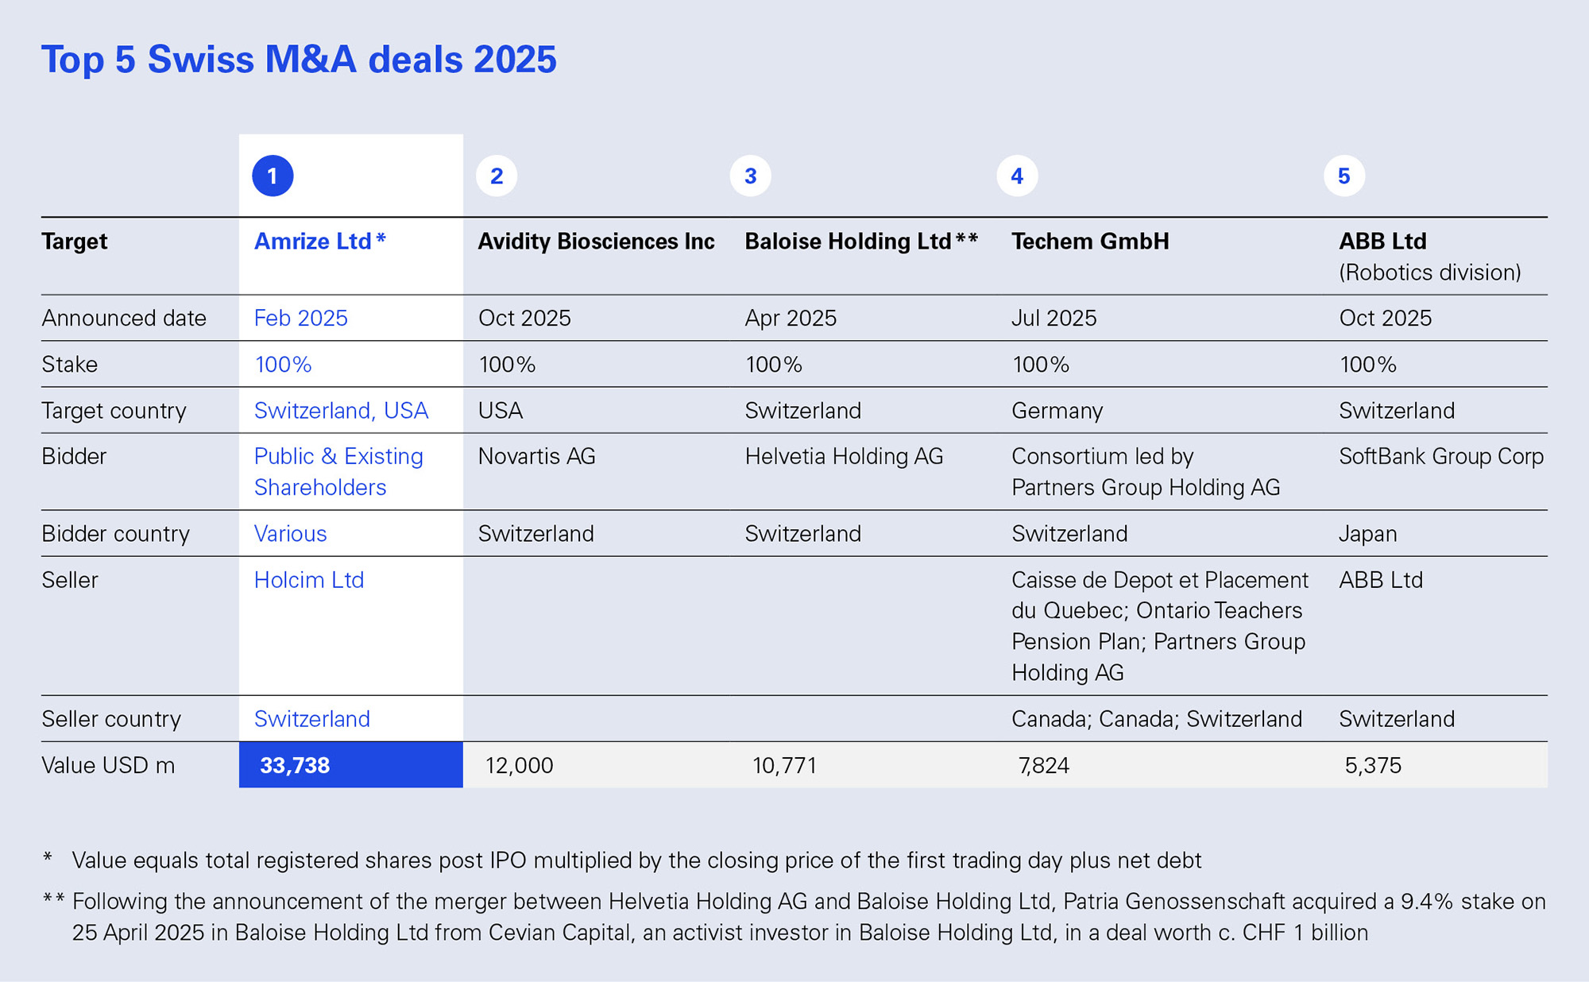The height and width of the screenshot is (982, 1589).
Task: Click the Techem GmbH column heading
Action: coord(1090,242)
